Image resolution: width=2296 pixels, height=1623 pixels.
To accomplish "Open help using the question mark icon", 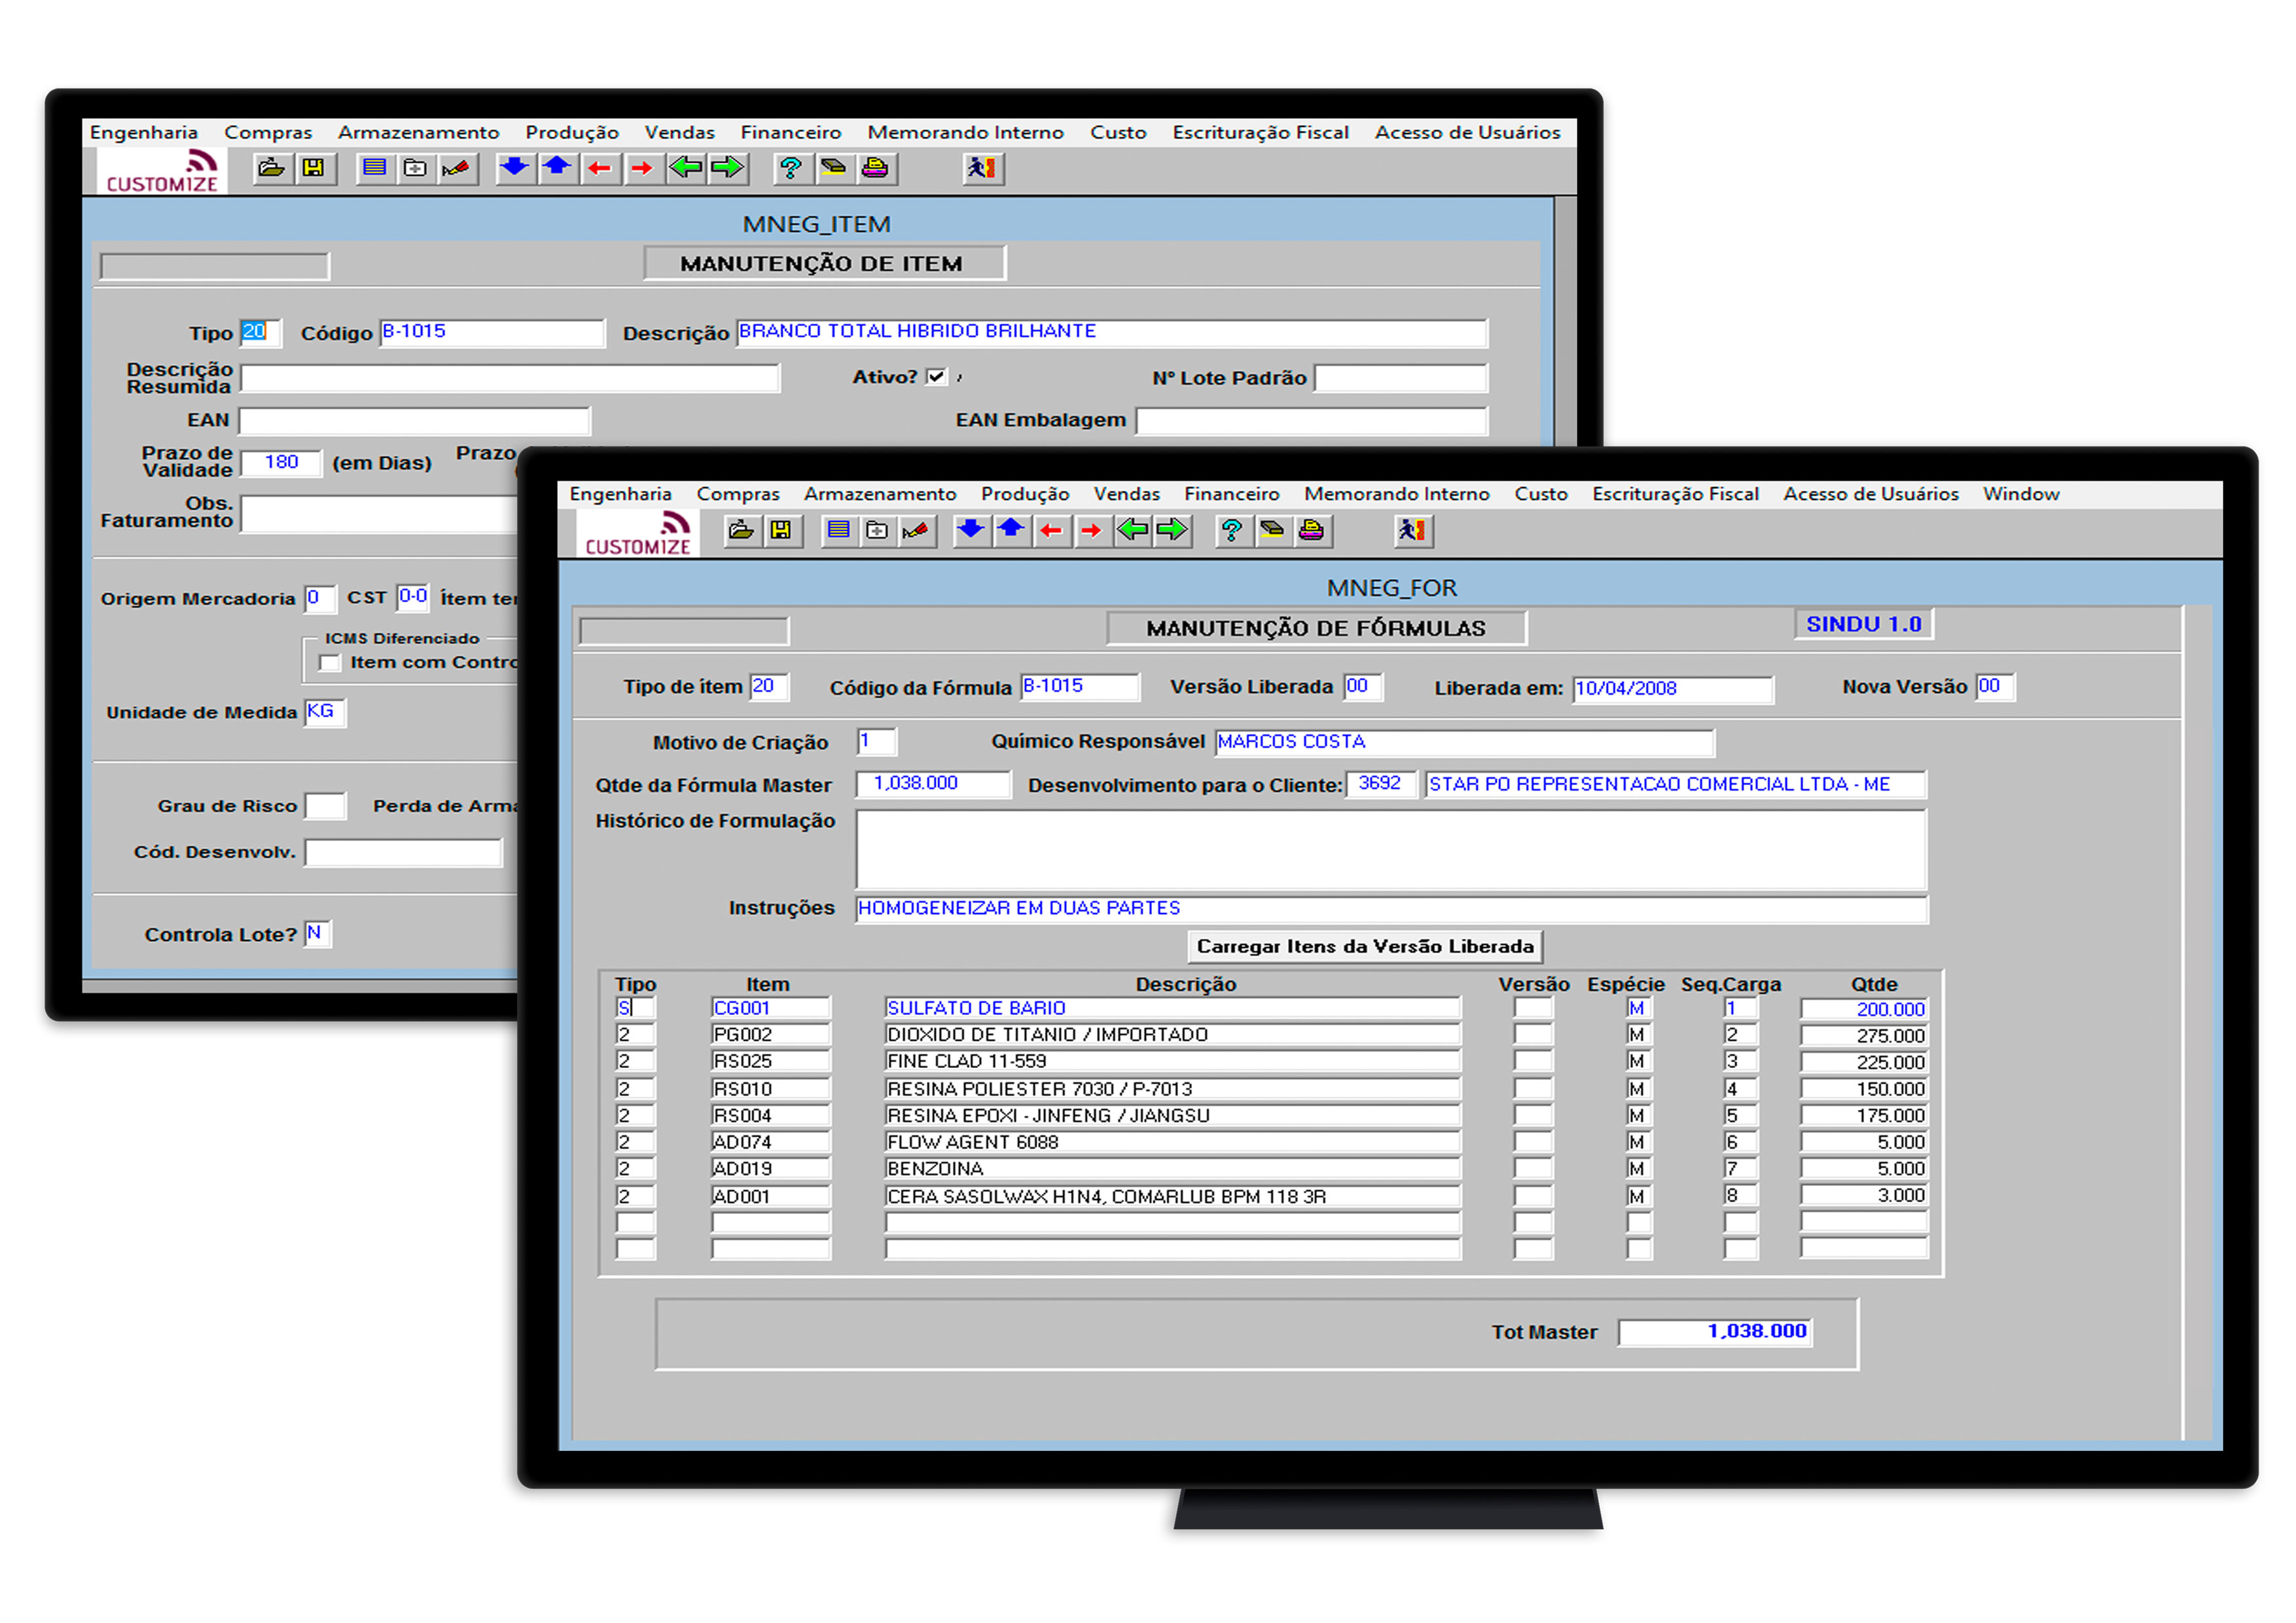I will coord(1232,530).
